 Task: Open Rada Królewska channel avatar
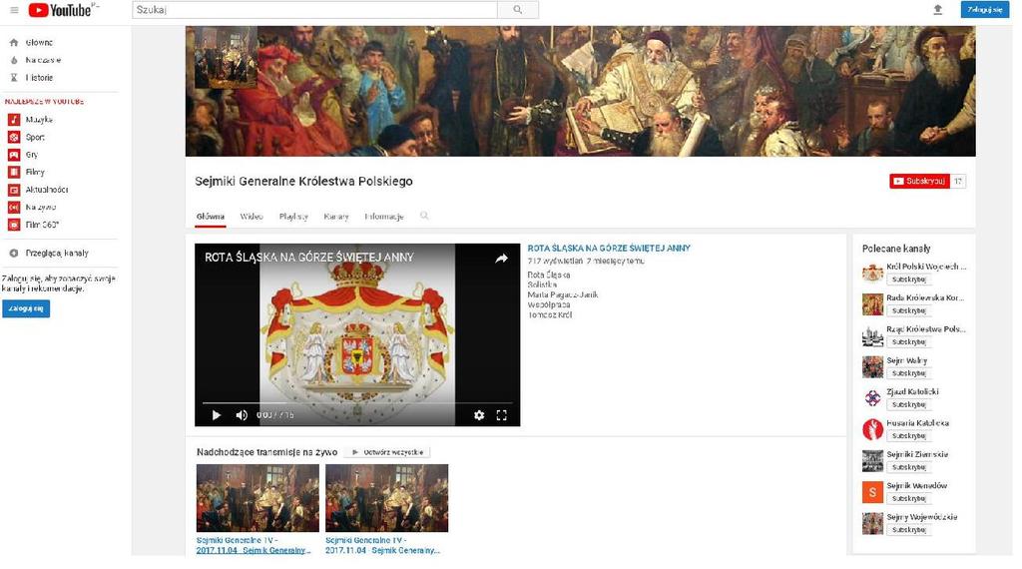click(x=872, y=304)
